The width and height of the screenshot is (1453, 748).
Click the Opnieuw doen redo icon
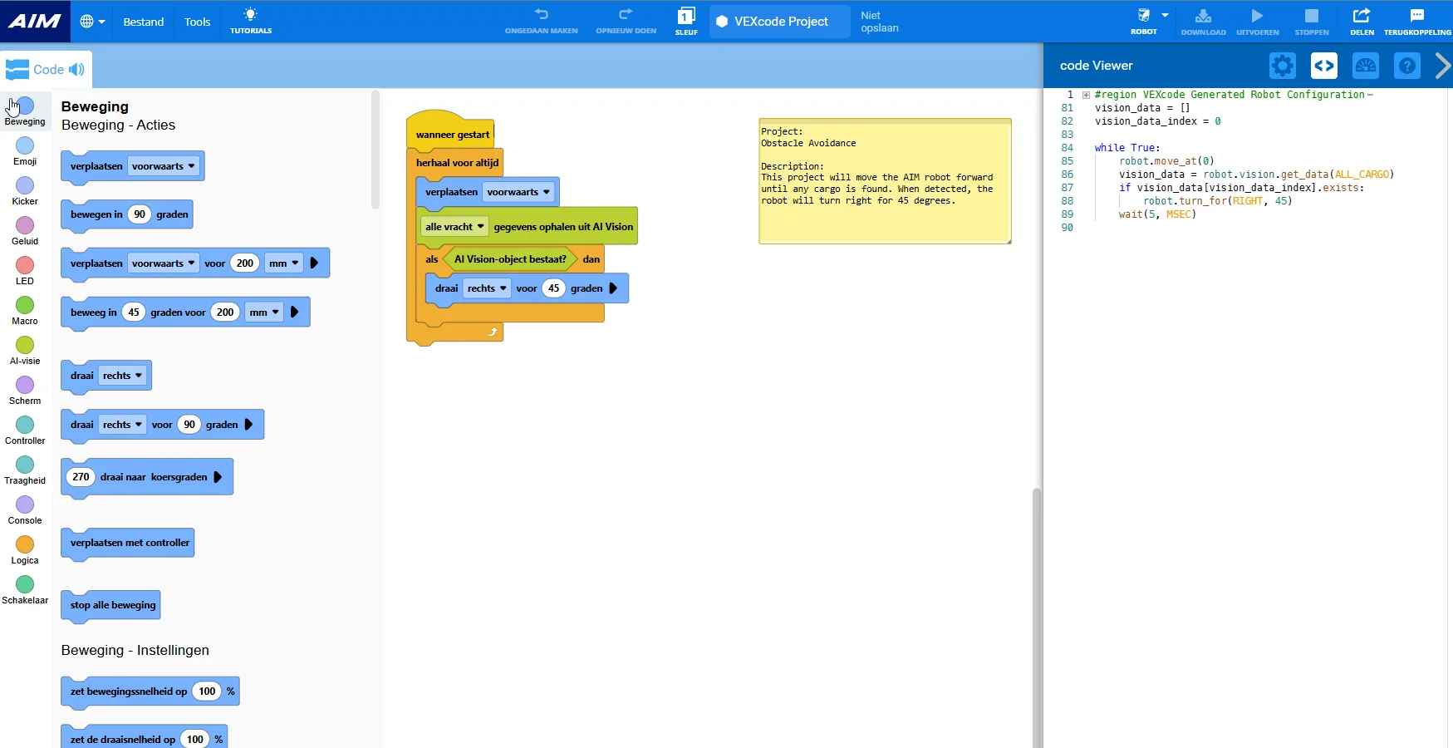pos(626,21)
